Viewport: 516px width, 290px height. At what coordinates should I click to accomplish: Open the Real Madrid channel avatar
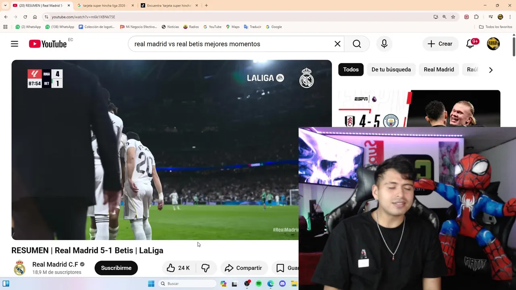coord(19,268)
